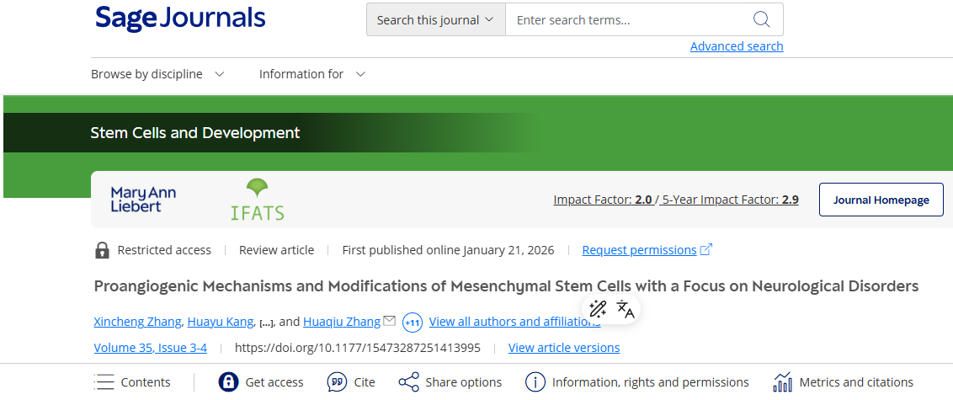The width and height of the screenshot is (953, 400).
Task: Open Information, rights and permissions
Action: [535, 382]
